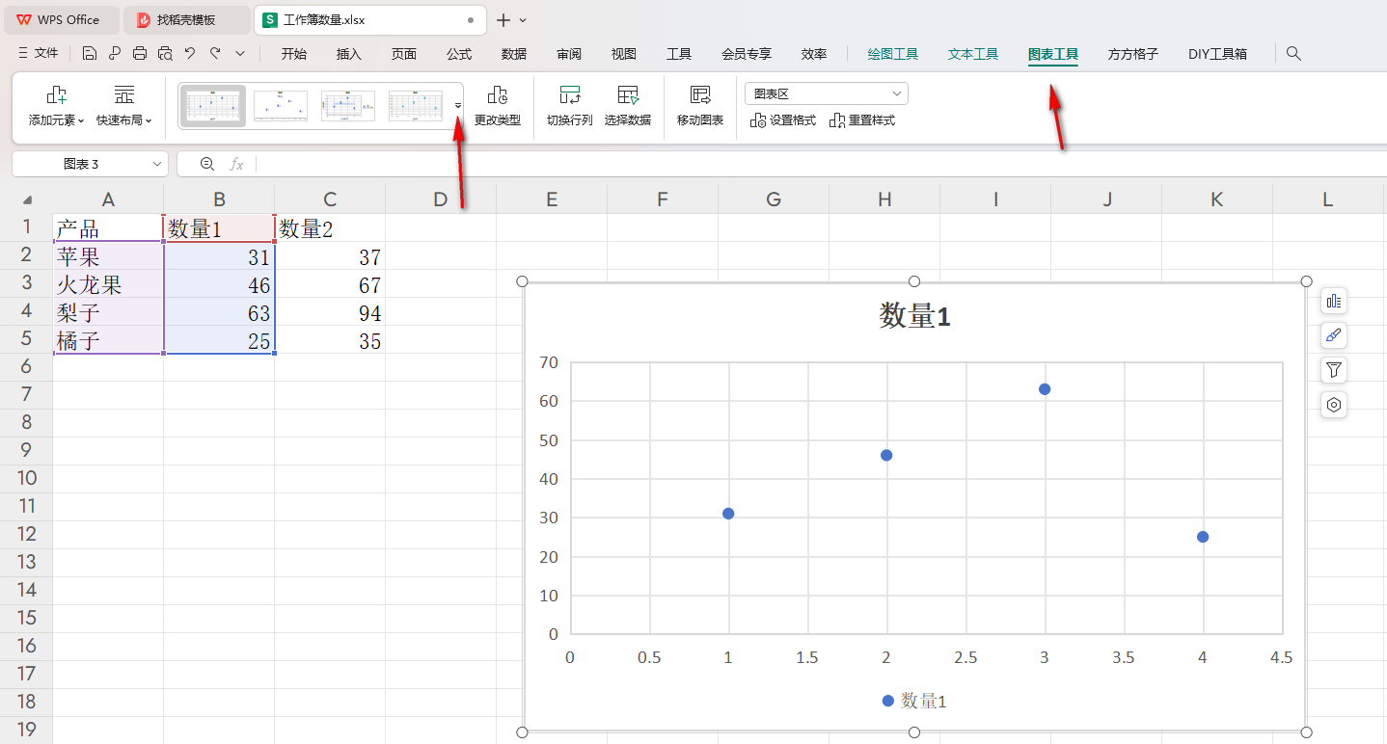Click the Save icon in quick access toolbar

[90, 54]
